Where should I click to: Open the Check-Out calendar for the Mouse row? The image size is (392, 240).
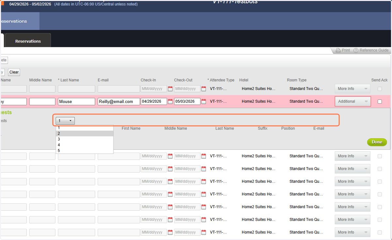(x=204, y=101)
